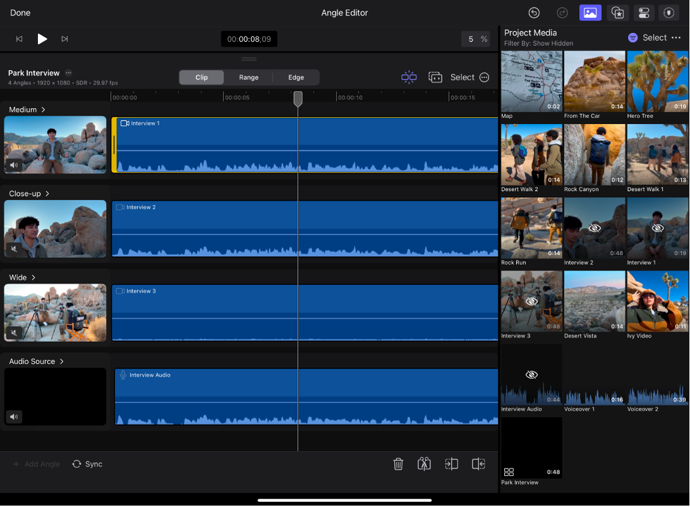690x507 pixels.
Task: Show the hidden Interview 2 clip via its eye icon
Action: pyautogui.click(x=594, y=228)
